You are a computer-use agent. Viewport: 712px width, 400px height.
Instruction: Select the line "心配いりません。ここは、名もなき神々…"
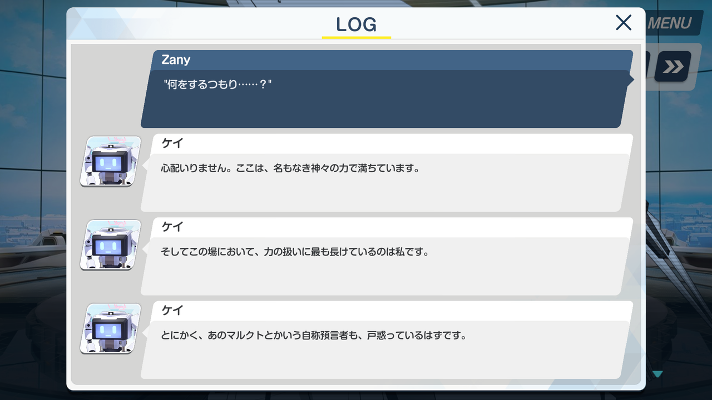pos(290,168)
